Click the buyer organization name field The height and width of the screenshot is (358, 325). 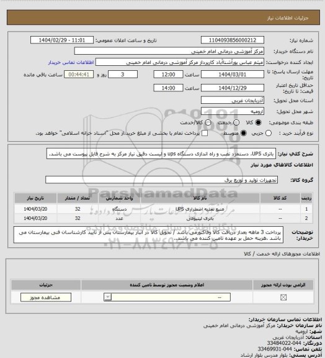pos(169,51)
